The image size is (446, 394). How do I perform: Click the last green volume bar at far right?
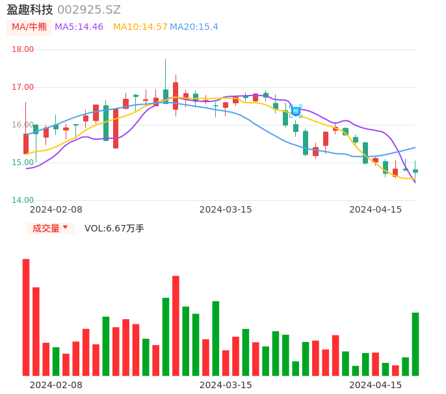[415, 344]
